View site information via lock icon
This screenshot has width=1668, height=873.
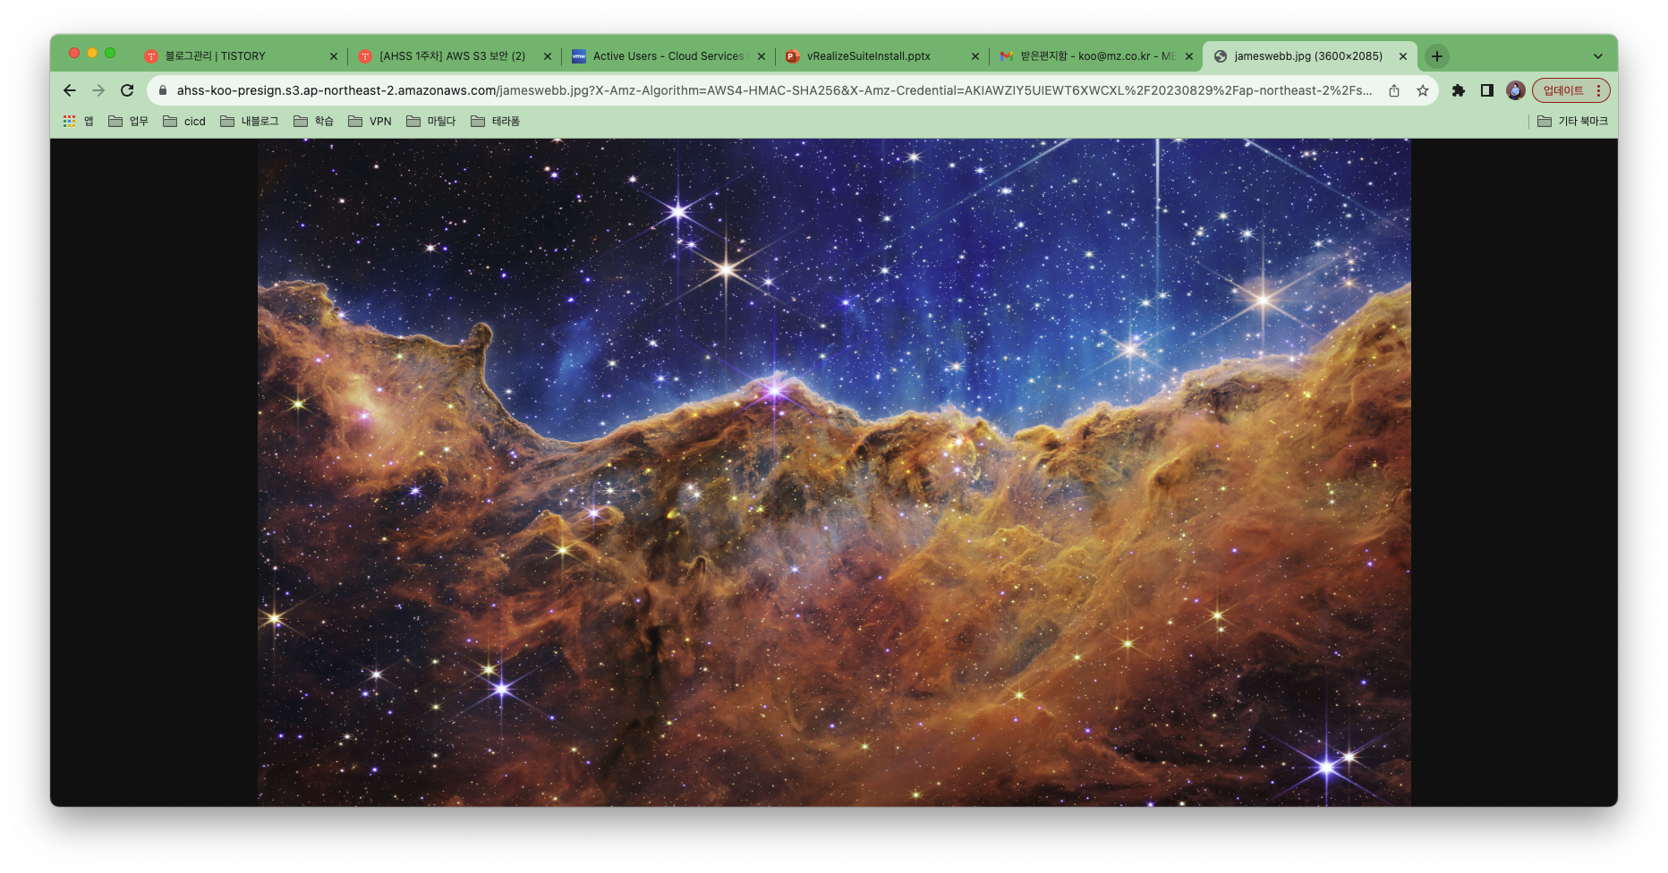tap(163, 90)
